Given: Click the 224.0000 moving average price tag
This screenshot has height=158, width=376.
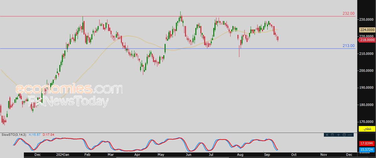Looking at the screenshot, I should [x=367, y=30].
